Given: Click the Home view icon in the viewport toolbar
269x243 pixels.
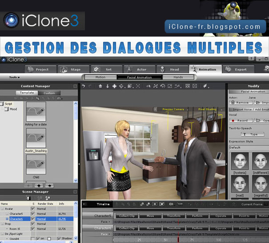Looking at the screenshot, I should click(100, 86).
